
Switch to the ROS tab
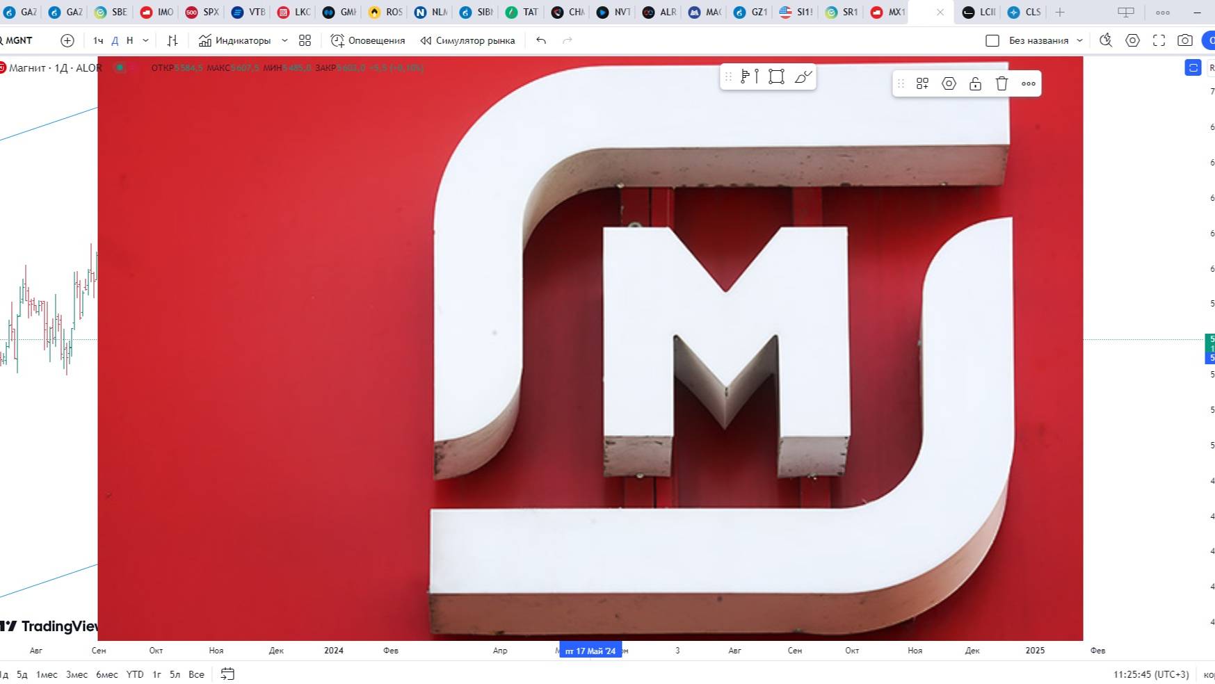(x=386, y=12)
